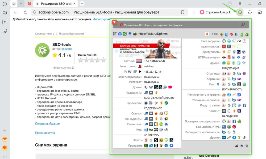Viewport: 266px width, 159px height.
Task: Open the Yahoo icon in Страницы row
Action: point(244,73)
